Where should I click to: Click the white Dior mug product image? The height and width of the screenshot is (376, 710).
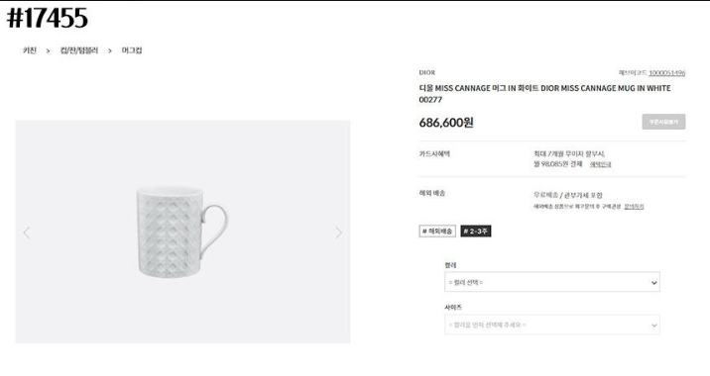coord(182,232)
